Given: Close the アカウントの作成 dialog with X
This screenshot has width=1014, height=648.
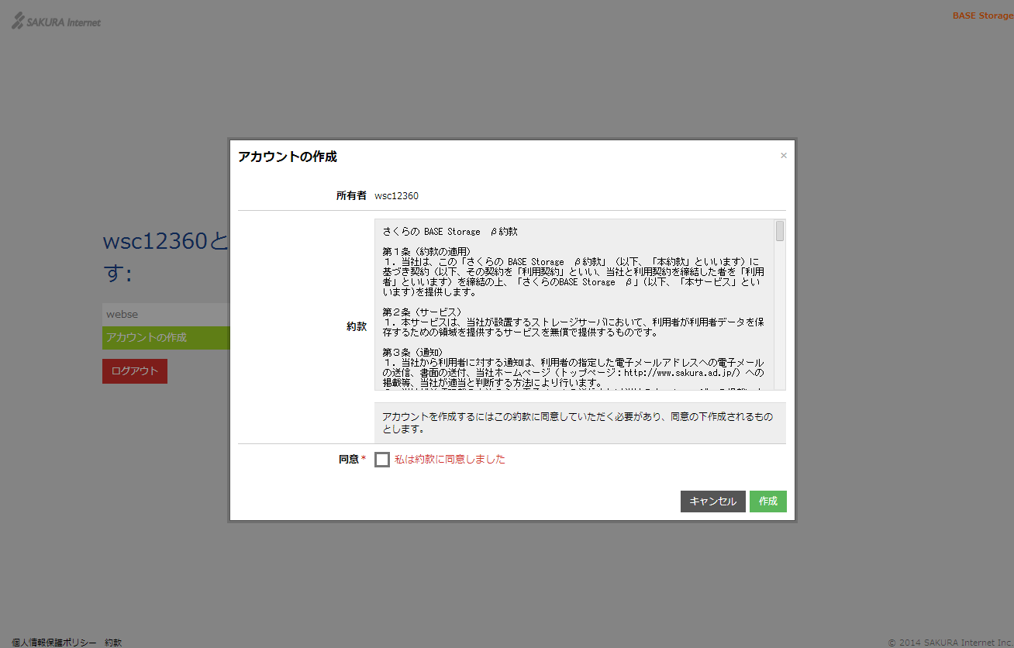Looking at the screenshot, I should [784, 156].
